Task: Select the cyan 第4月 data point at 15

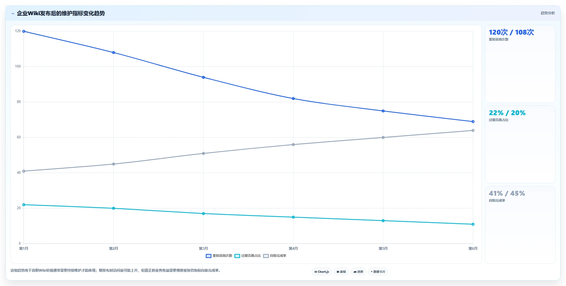Action: [293, 217]
